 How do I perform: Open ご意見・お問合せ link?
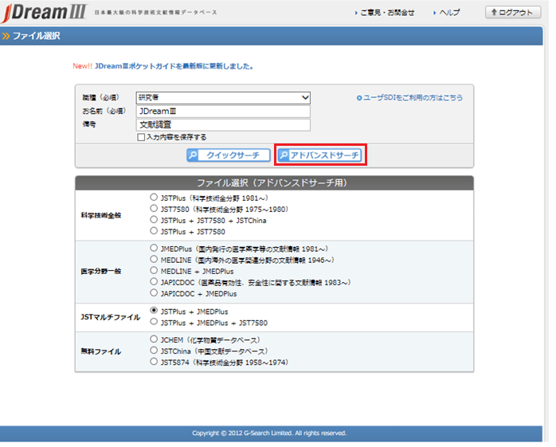(x=388, y=13)
